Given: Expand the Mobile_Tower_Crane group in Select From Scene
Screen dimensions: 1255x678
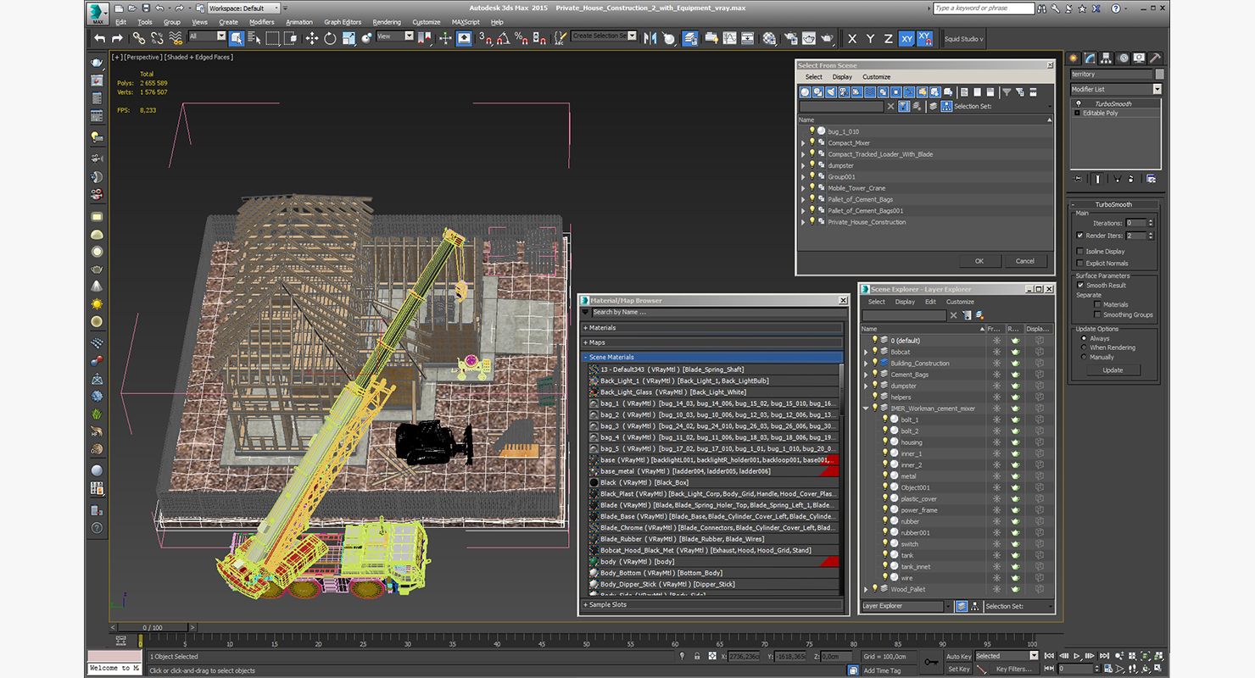Looking at the screenshot, I should coord(803,188).
